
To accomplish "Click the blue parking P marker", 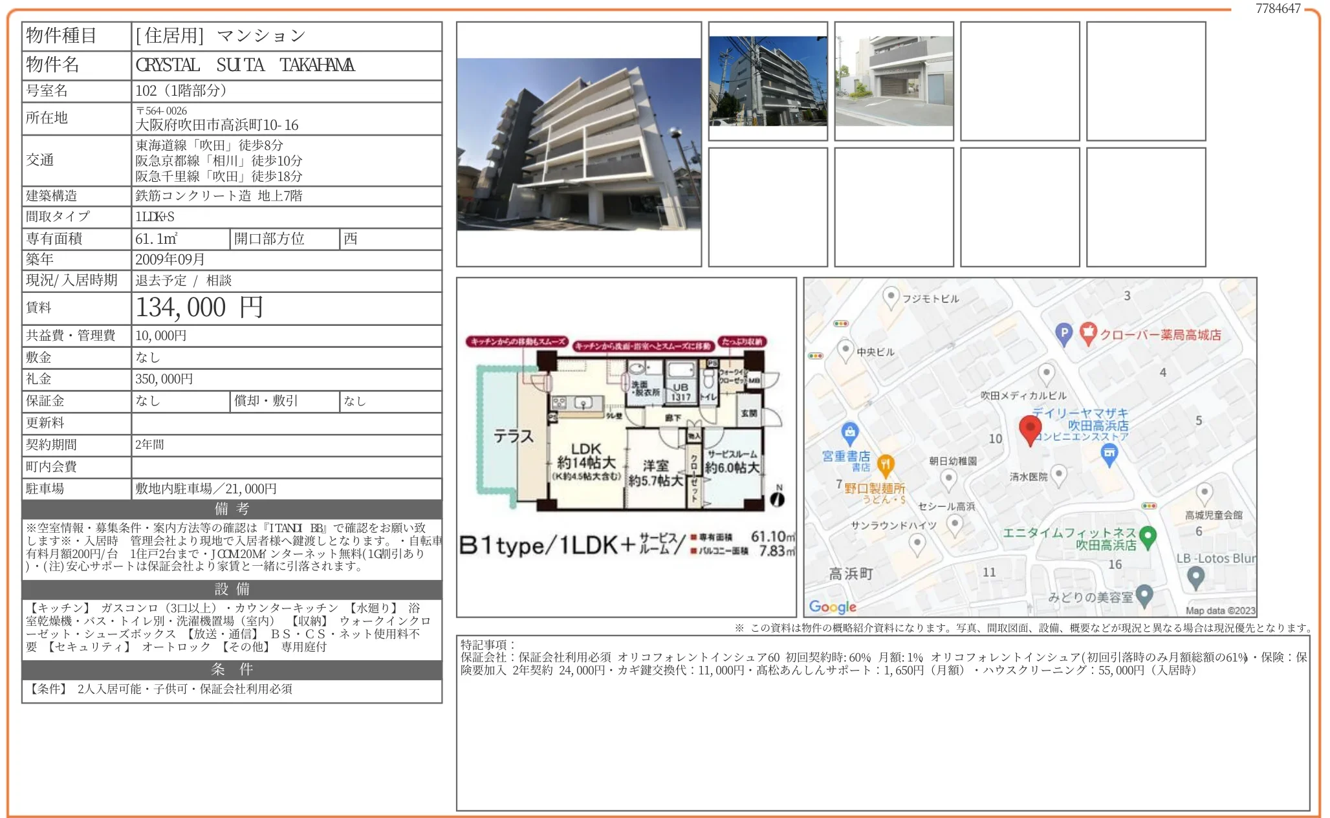I will pyautogui.click(x=1063, y=334).
